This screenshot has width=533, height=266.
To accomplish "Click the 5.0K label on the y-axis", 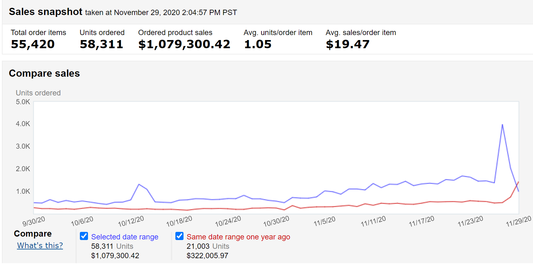I will (23, 102).
